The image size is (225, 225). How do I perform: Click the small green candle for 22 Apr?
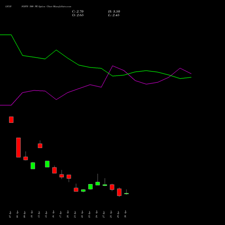click(x=83, y=190)
